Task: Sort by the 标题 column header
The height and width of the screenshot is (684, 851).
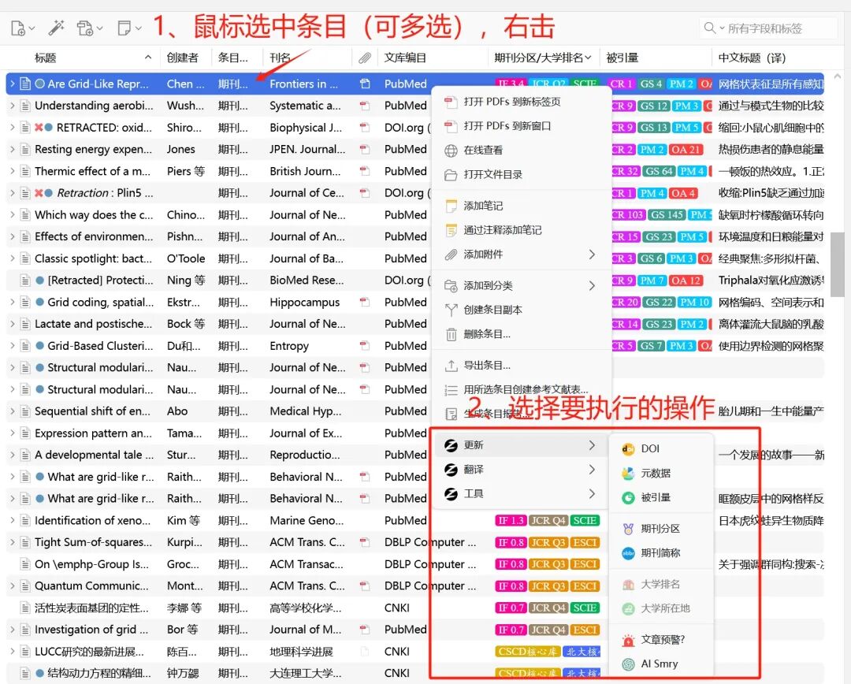Action: coord(45,58)
